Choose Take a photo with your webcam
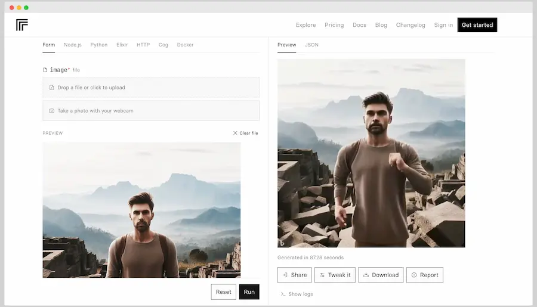 tap(151, 111)
